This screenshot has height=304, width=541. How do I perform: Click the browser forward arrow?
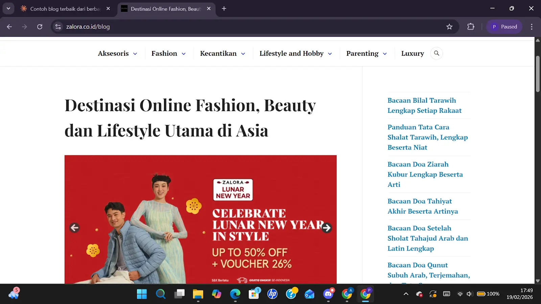tap(24, 27)
